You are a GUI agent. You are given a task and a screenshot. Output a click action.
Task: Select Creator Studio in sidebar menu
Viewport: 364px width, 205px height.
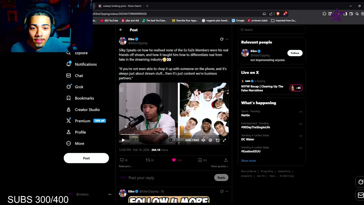pyautogui.click(x=87, y=110)
